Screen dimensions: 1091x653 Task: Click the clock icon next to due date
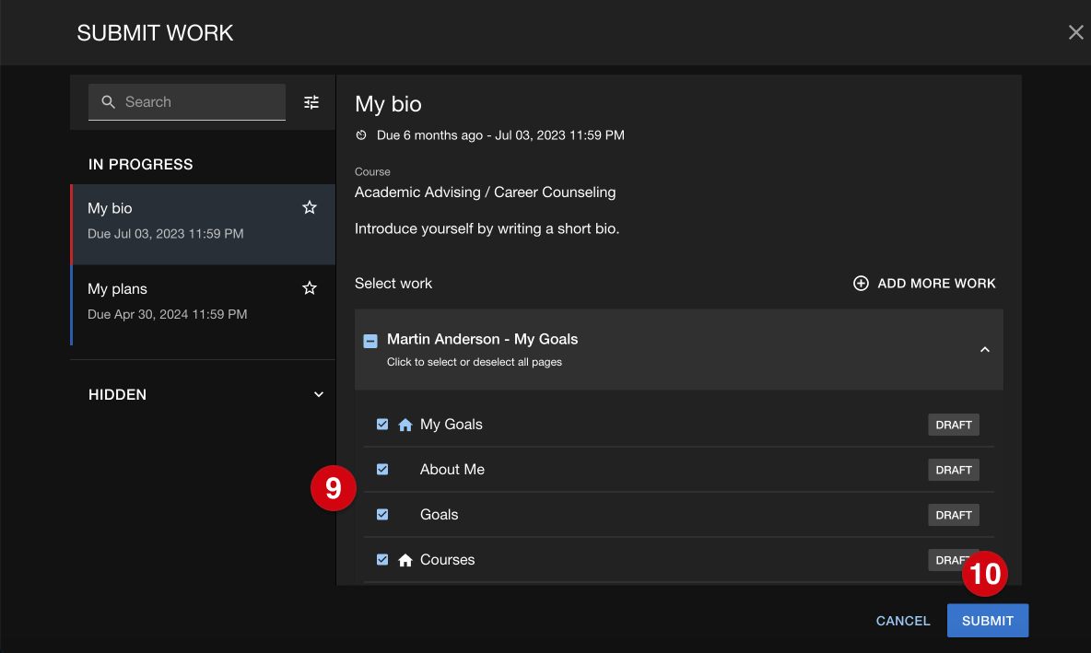tap(361, 134)
